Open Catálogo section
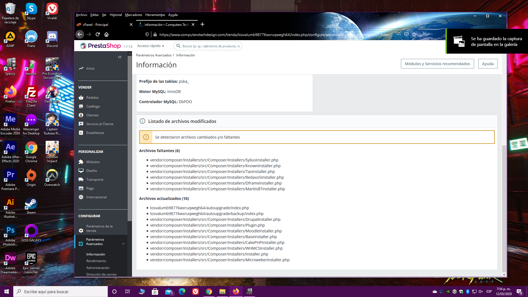The width and height of the screenshot is (528, 297). [x=93, y=106]
